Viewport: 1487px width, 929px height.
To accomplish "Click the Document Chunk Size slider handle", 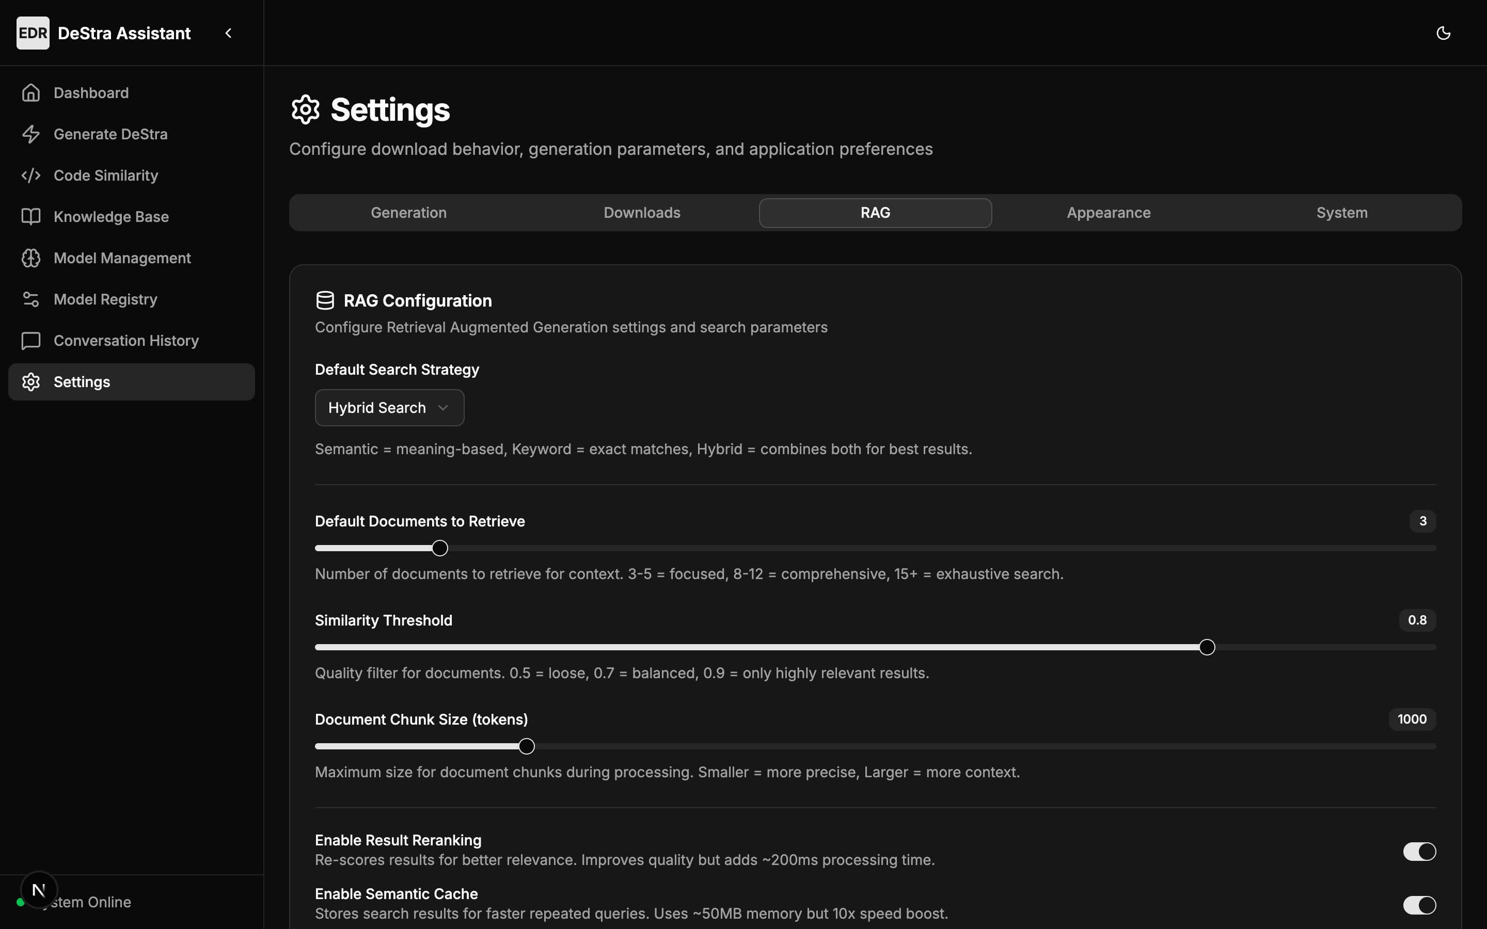I will (527, 746).
